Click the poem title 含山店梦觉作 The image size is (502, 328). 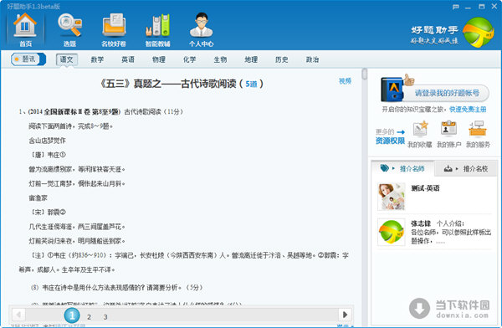click(47, 141)
